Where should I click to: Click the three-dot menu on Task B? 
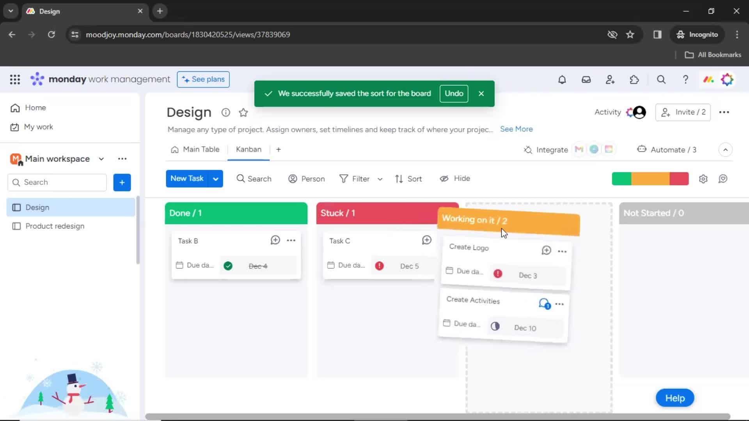[x=291, y=240]
